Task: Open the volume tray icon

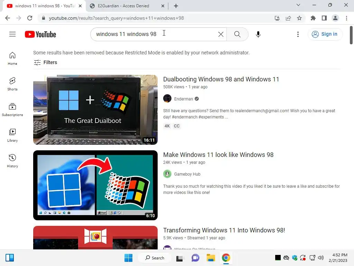Action: (321, 258)
